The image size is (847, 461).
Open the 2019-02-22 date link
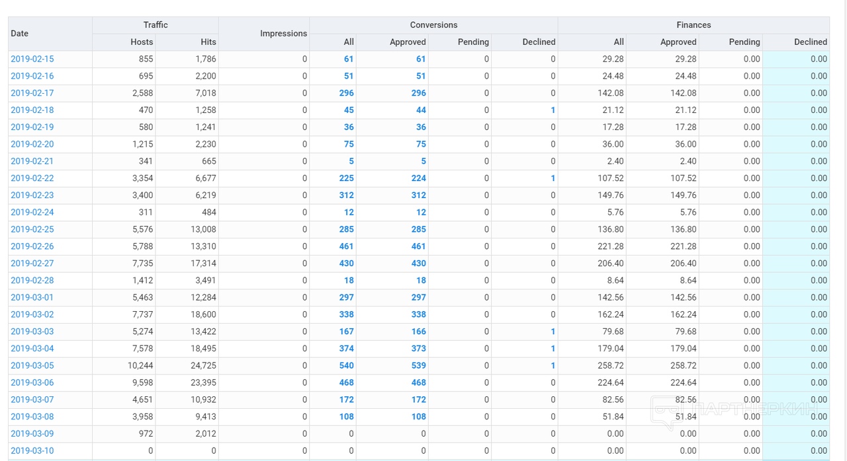(32, 178)
